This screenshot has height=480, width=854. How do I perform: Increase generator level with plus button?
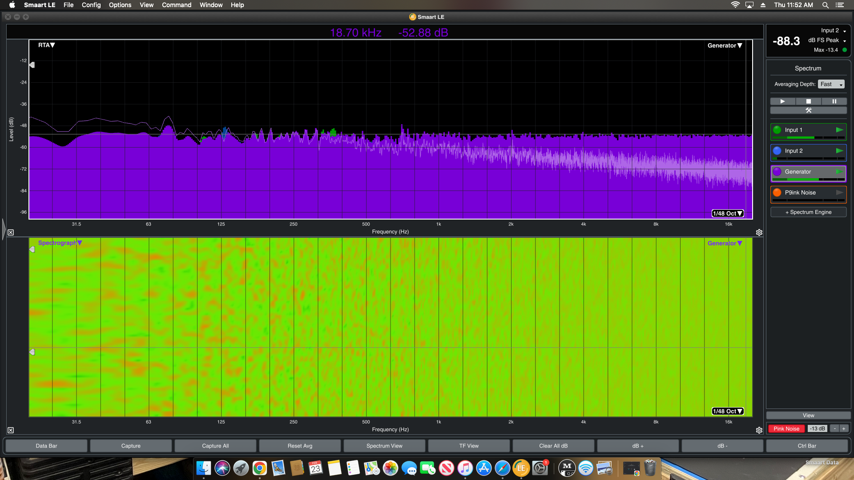coord(843,428)
